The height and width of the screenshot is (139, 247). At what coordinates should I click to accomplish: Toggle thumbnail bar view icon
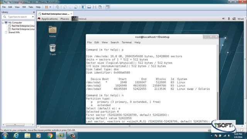pos(89,7)
